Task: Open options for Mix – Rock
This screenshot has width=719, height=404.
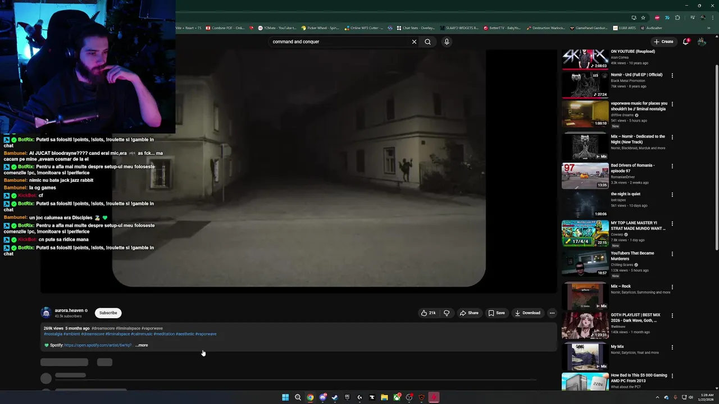Action: [672, 287]
